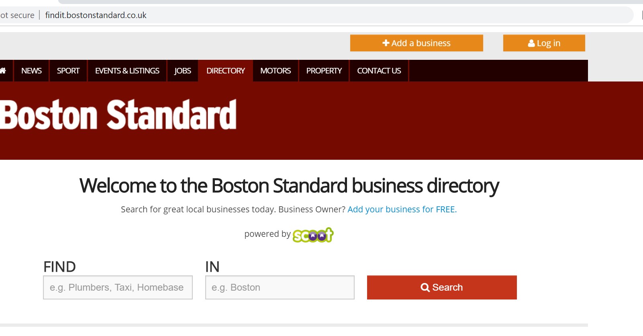Open the Contact Us page
The height and width of the screenshot is (336, 643).
379,71
